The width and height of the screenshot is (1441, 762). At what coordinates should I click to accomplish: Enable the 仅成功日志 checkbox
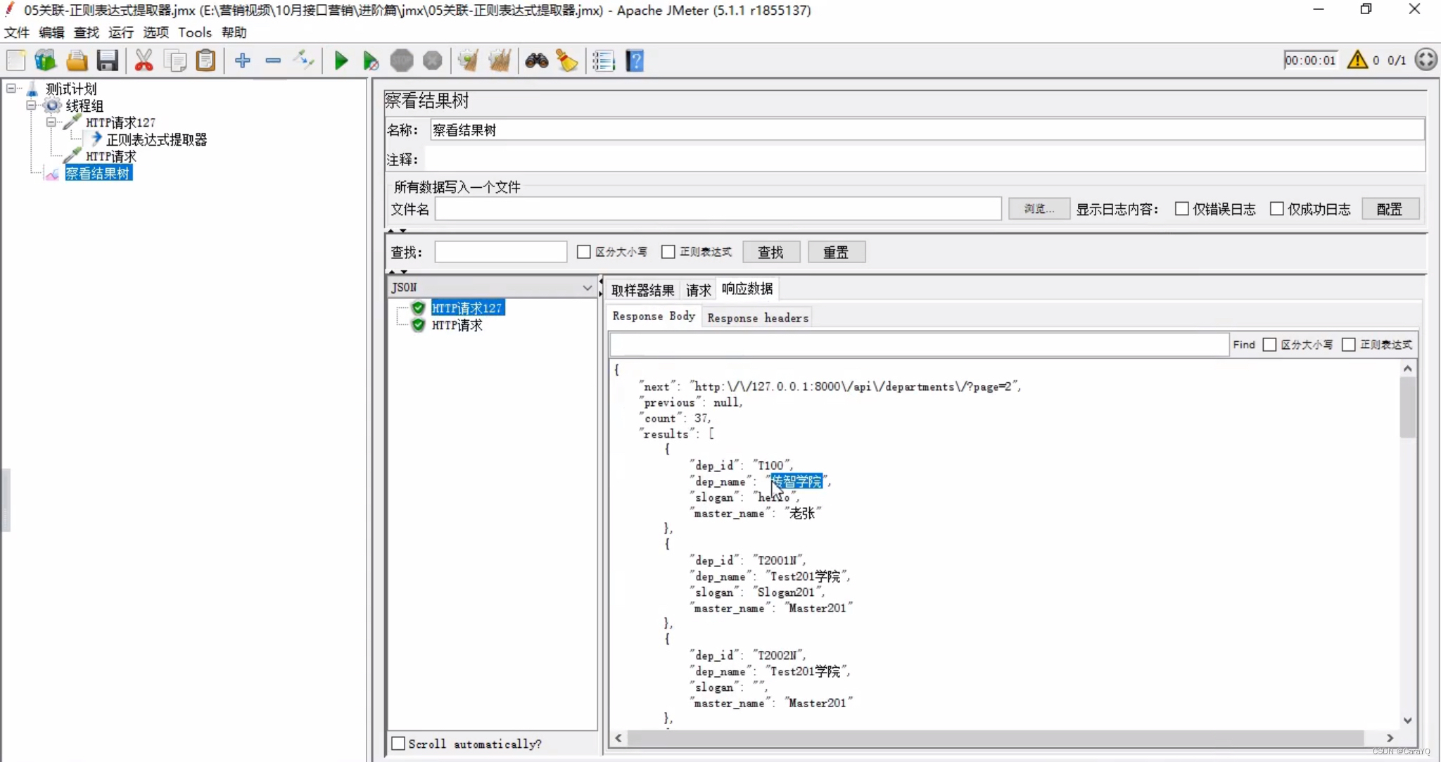pyautogui.click(x=1277, y=209)
